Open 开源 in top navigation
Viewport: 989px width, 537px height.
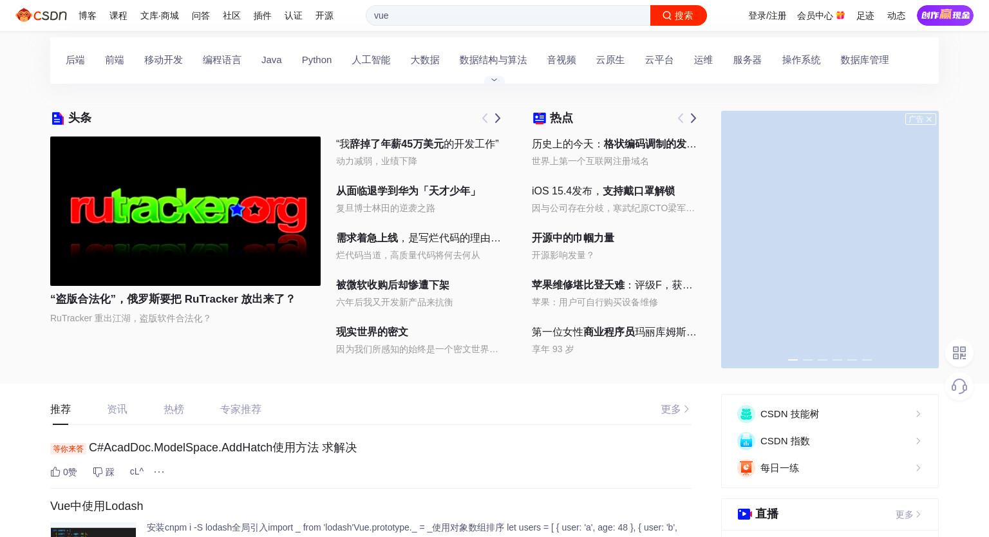(x=325, y=15)
